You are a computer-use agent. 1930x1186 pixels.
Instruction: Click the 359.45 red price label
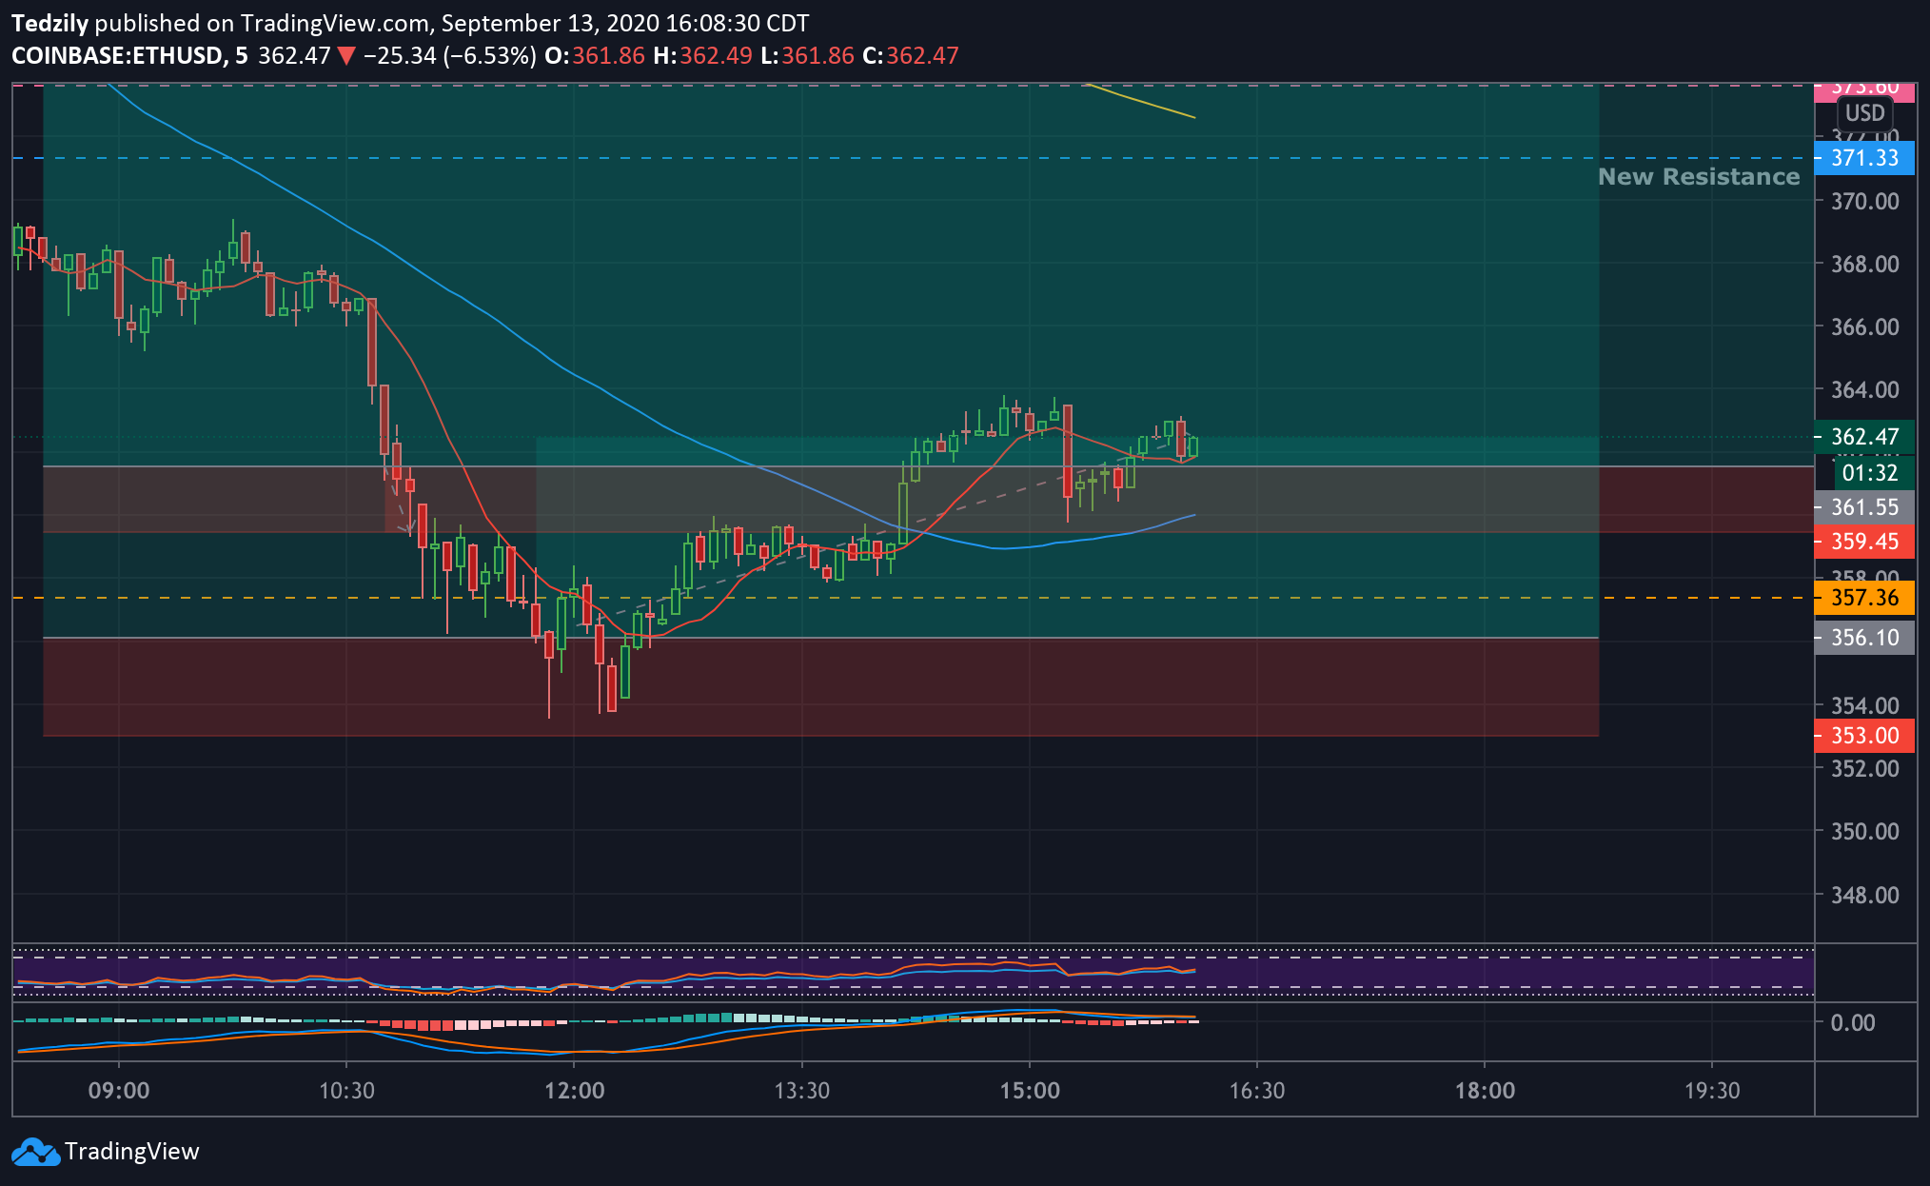point(1864,542)
